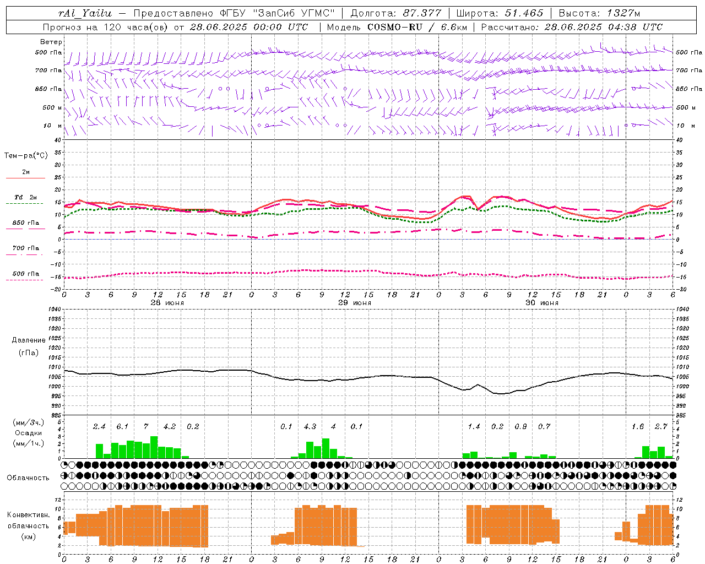Click the 2.7 precipitation total
The width and height of the screenshot is (705, 564).
(661, 427)
